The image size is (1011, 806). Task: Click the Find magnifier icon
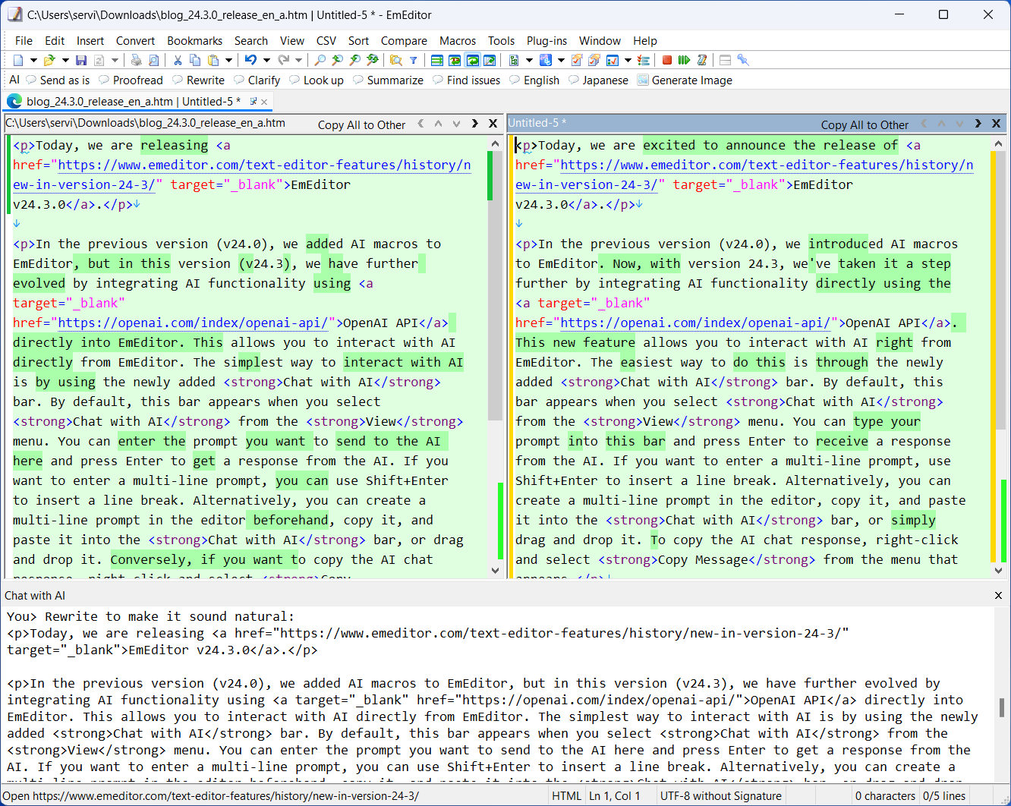click(321, 60)
